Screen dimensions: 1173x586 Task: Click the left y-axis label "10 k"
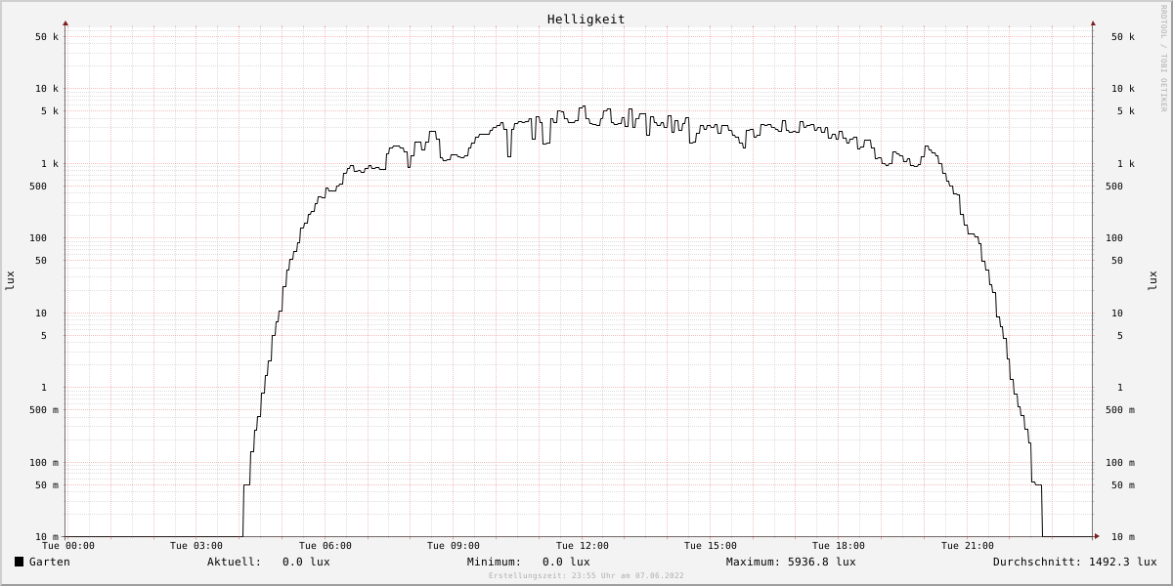coord(47,89)
